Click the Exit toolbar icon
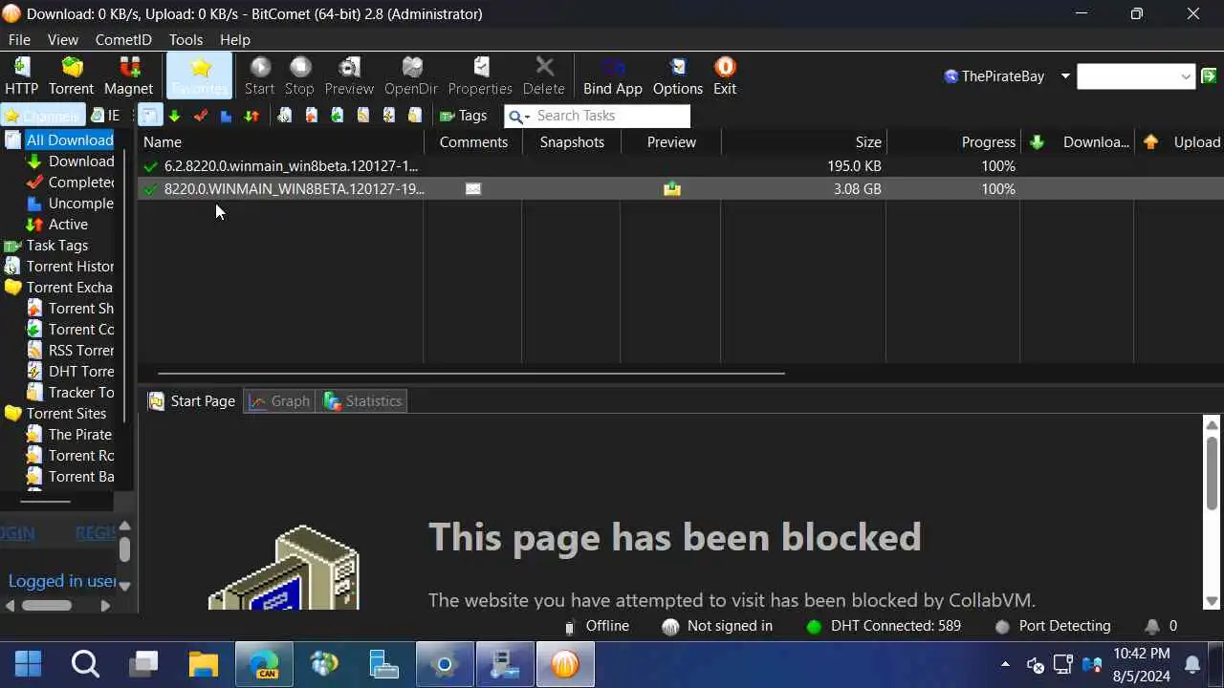 725,76
